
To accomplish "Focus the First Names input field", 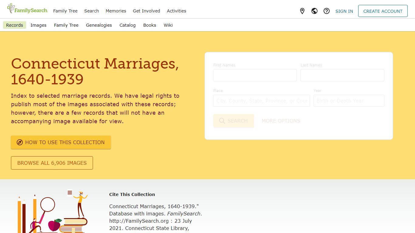I will tap(255, 75).
